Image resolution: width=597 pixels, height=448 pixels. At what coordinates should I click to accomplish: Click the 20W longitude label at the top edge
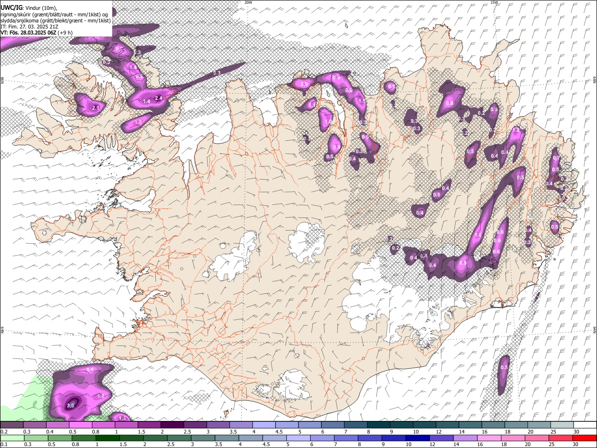[x=248, y=2]
